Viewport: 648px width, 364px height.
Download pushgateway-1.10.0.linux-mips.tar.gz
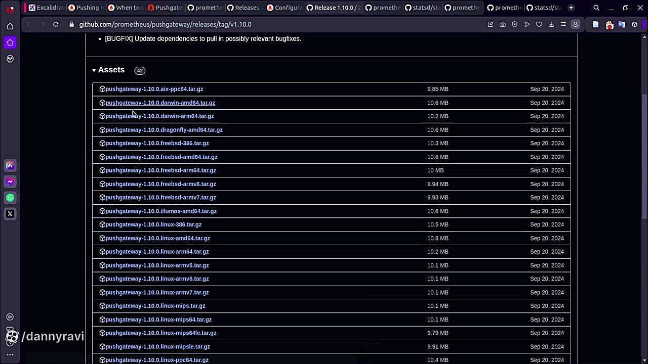[155, 306]
